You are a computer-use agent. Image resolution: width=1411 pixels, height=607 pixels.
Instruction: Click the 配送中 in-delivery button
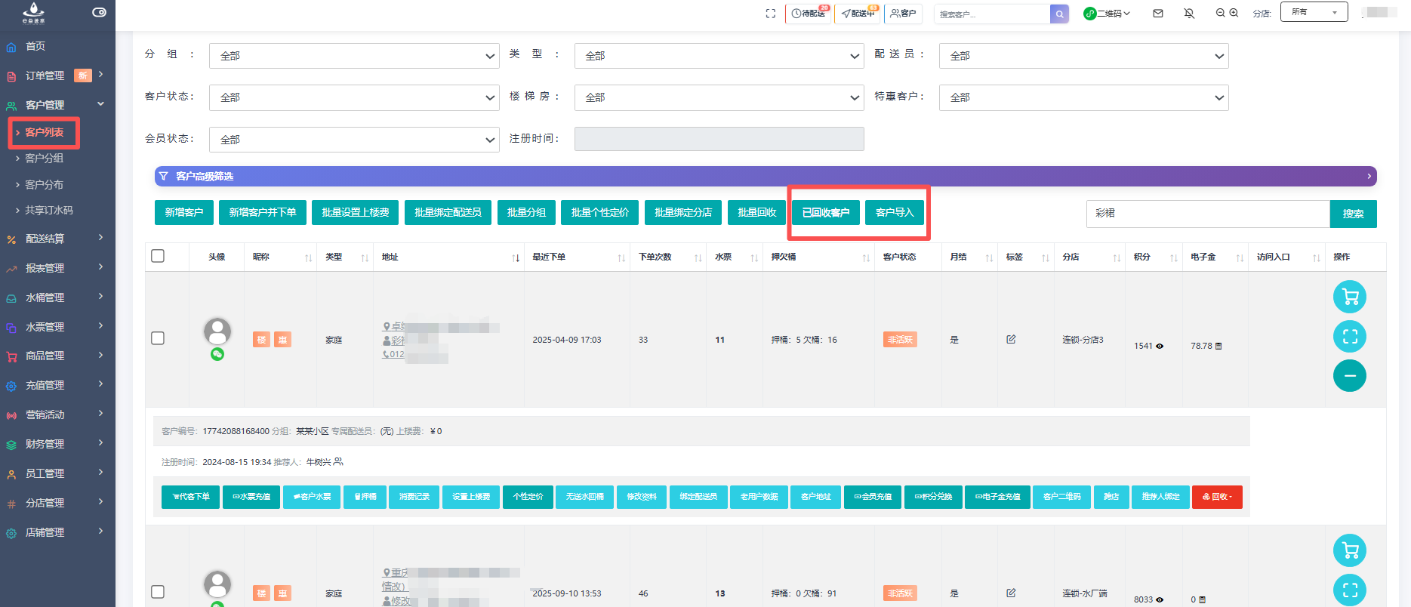[857, 14]
